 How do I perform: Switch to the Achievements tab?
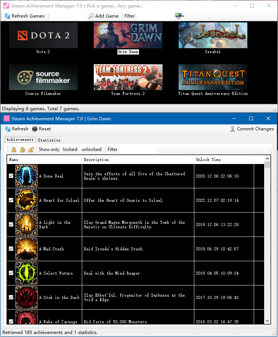tap(20, 139)
